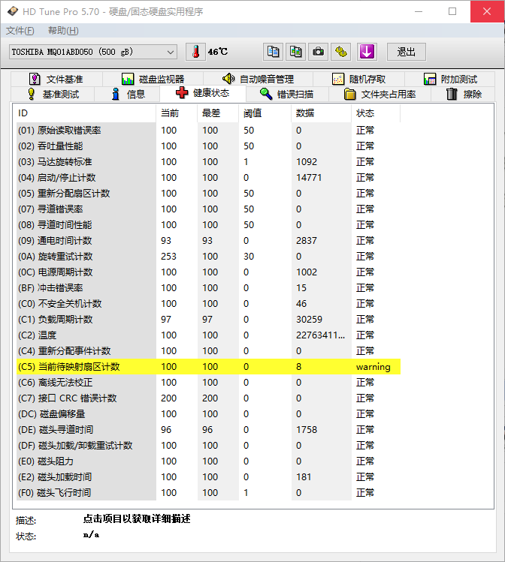This screenshot has width=505, height=562.
Task: Select the 健康状态 tab
Action: pyautogui.click(x=203, y=93)
